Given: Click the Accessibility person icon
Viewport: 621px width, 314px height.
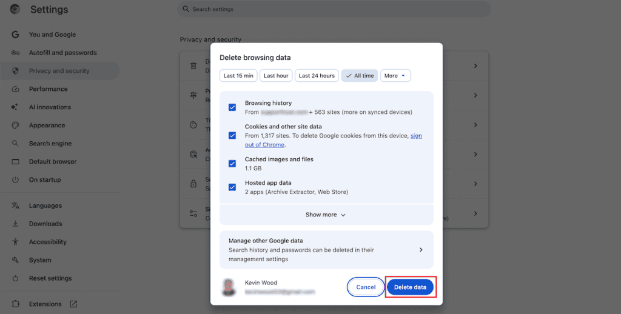Looking at the screenshot, I should tap(15, 242).
